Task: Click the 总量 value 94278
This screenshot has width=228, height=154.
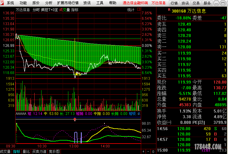Action: [x=185, y=99]
